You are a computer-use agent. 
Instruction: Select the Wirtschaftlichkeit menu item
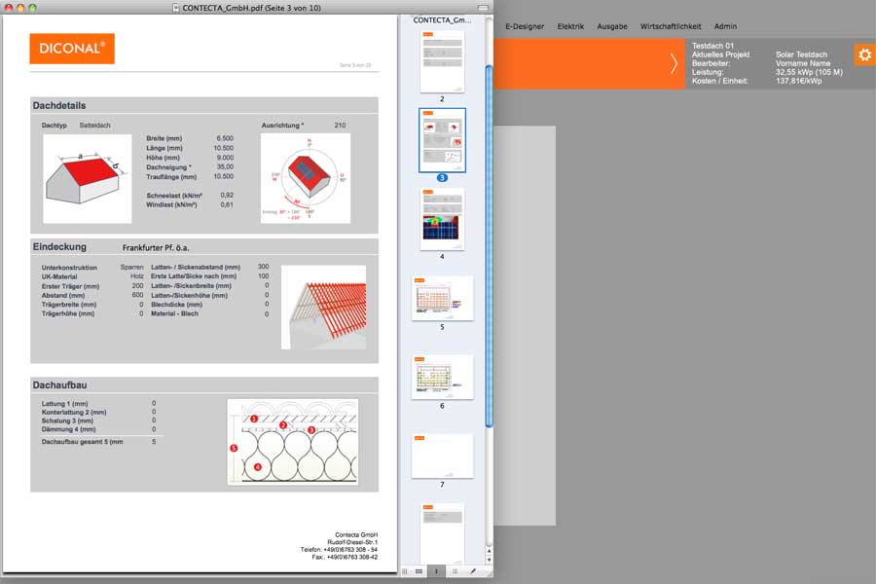671,26
